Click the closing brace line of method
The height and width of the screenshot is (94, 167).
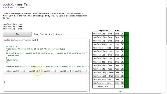4,82
